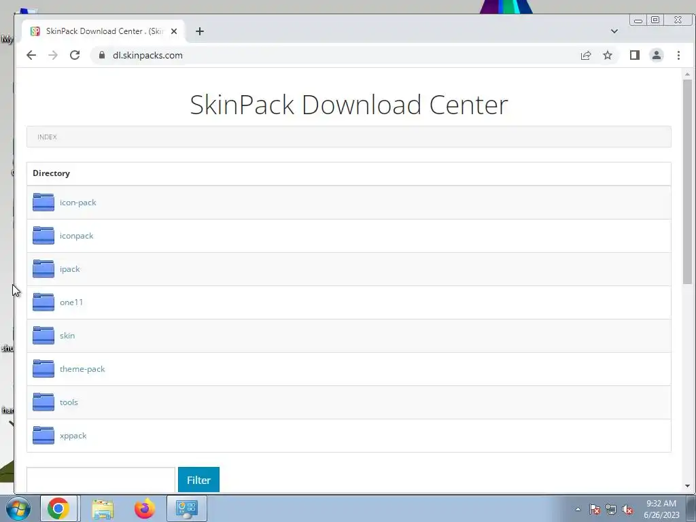The width and height of the screenshot is (696, 522).
Task: Open the xppack directory link
Action: tap(73, 436)
